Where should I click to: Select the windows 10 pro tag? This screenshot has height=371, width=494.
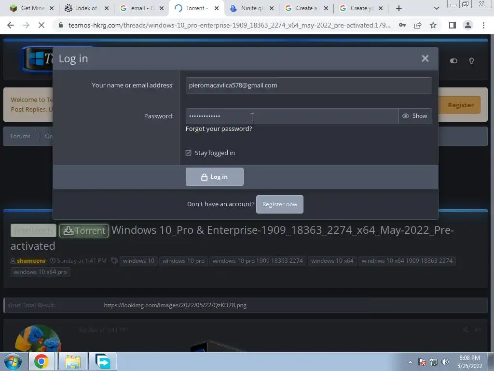point(183,261)
